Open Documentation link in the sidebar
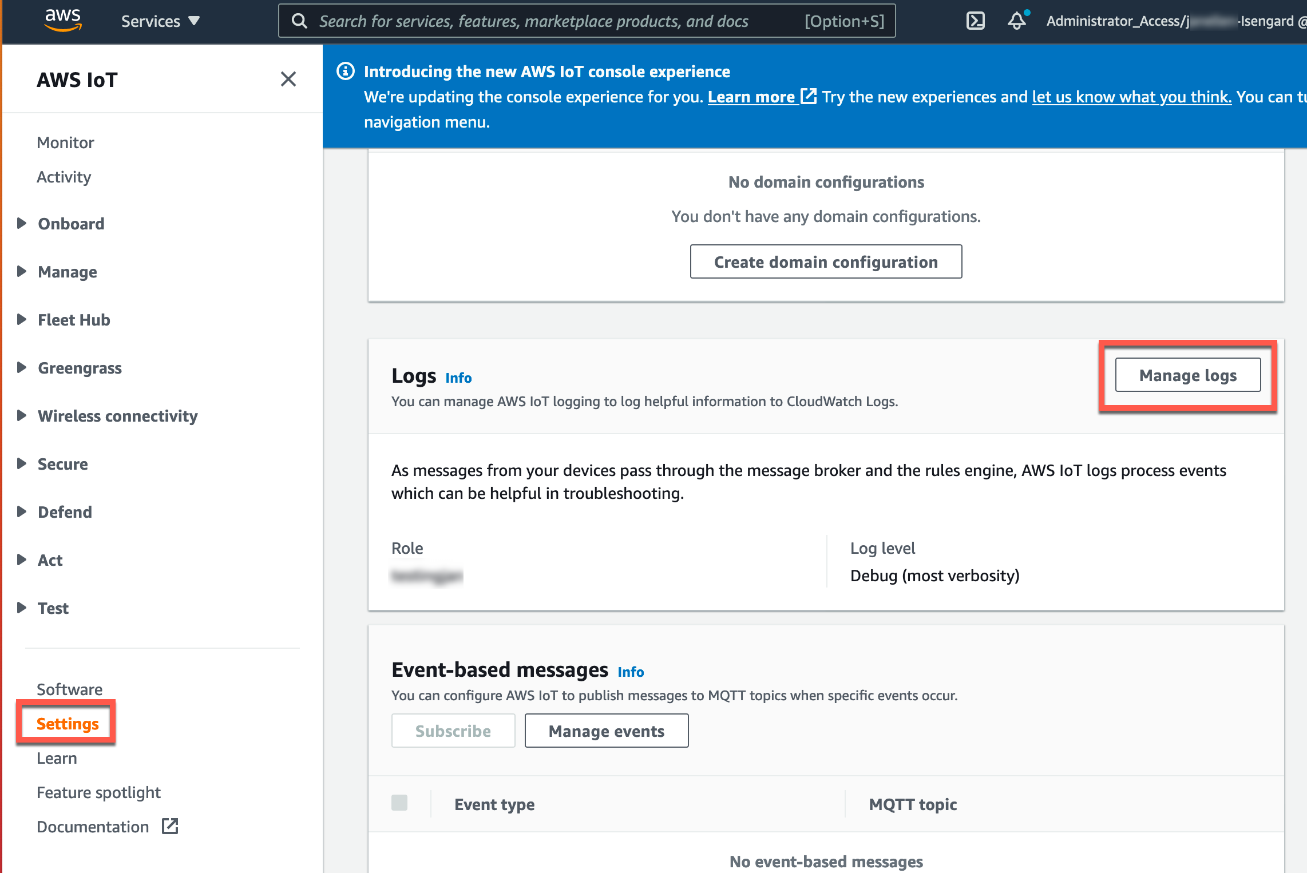 [93, 827]
